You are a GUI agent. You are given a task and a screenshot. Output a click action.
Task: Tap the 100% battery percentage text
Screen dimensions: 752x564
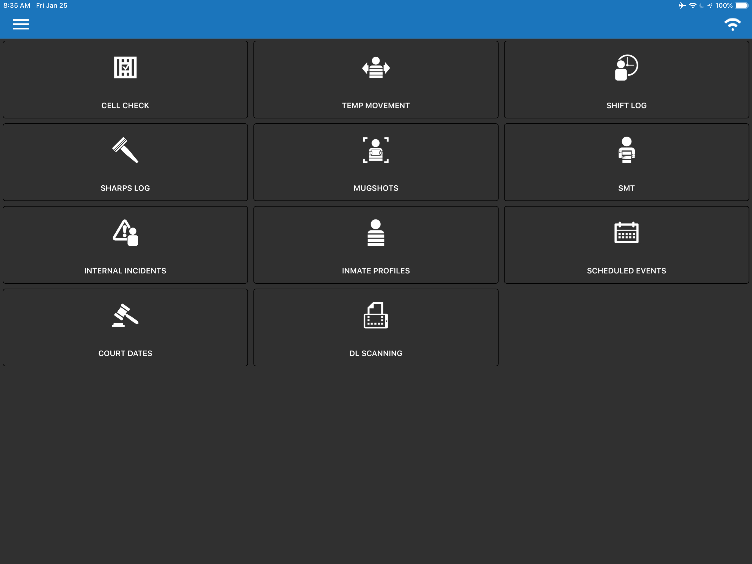(x=724, y=6)
